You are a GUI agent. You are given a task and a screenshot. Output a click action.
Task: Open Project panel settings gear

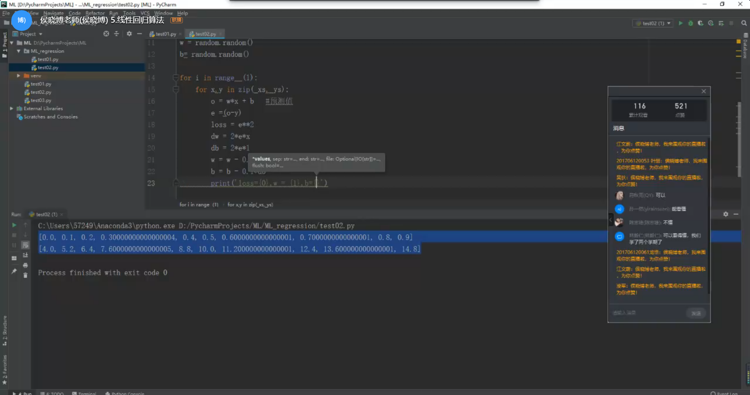(x=129, y=34)
